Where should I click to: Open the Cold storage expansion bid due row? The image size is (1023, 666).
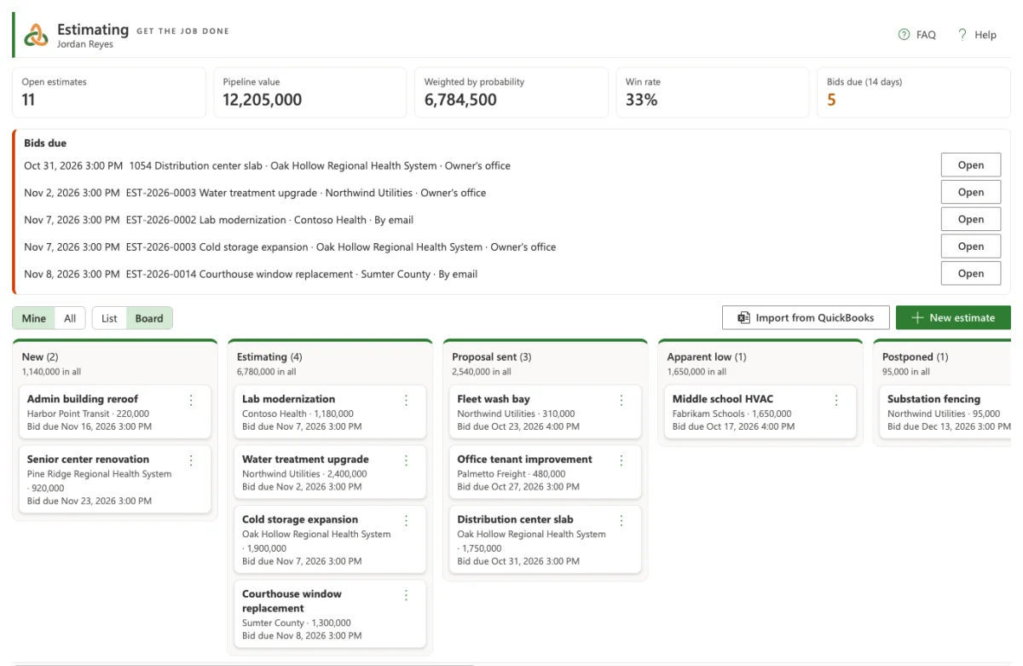(971, 246)
